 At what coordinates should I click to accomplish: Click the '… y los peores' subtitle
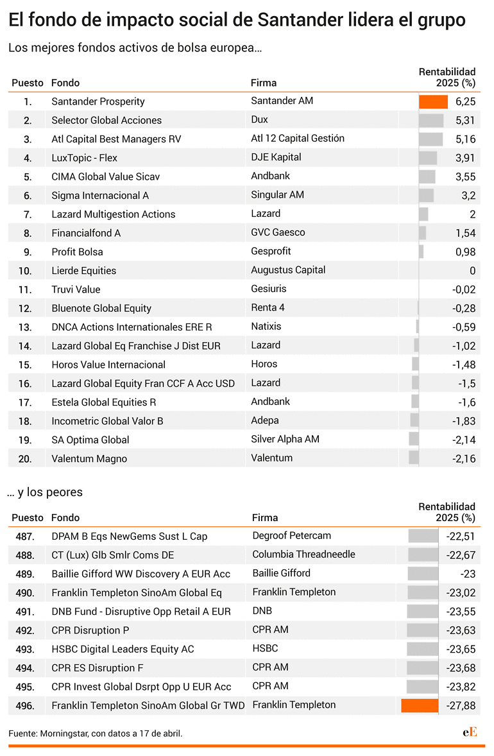coord(46,492)
